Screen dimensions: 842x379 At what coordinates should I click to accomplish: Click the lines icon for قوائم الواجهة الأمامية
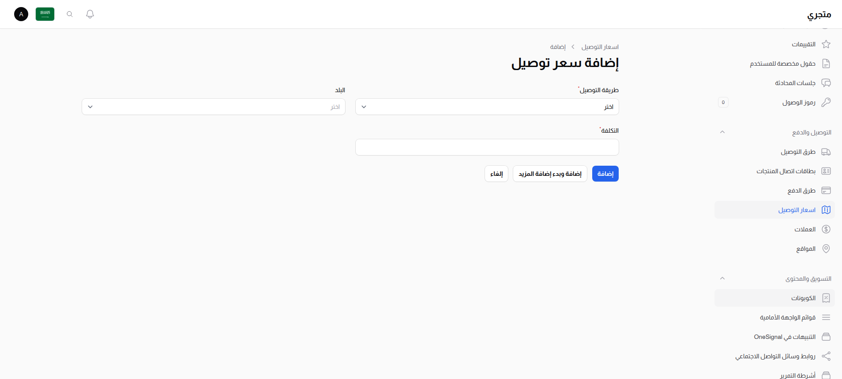pyautogui.click(x=826, y=317)
